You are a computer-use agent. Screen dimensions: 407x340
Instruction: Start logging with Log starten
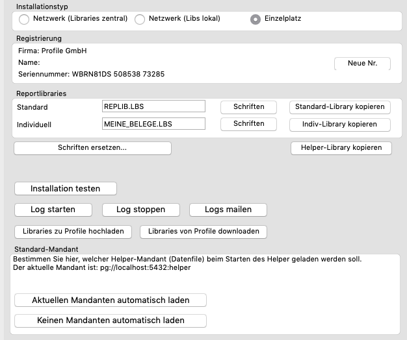[53, 210]
